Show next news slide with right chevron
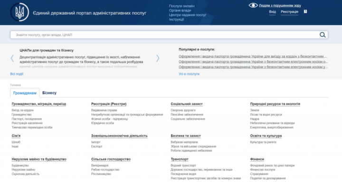 point(158,58)
